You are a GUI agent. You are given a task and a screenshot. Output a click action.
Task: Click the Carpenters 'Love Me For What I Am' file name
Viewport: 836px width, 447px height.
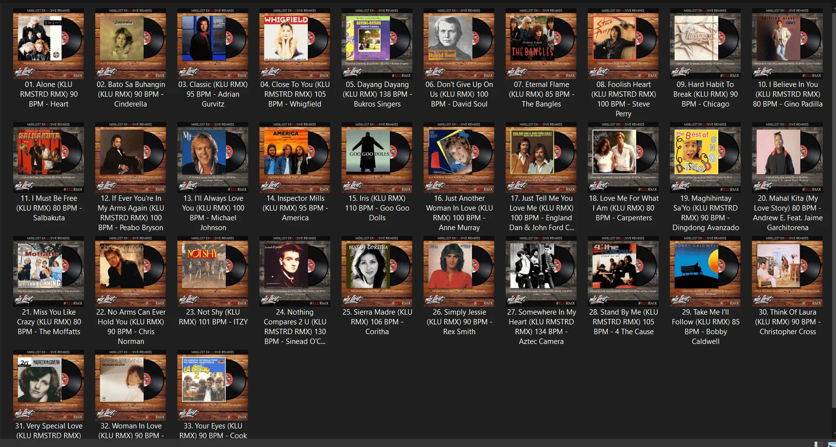623,208
